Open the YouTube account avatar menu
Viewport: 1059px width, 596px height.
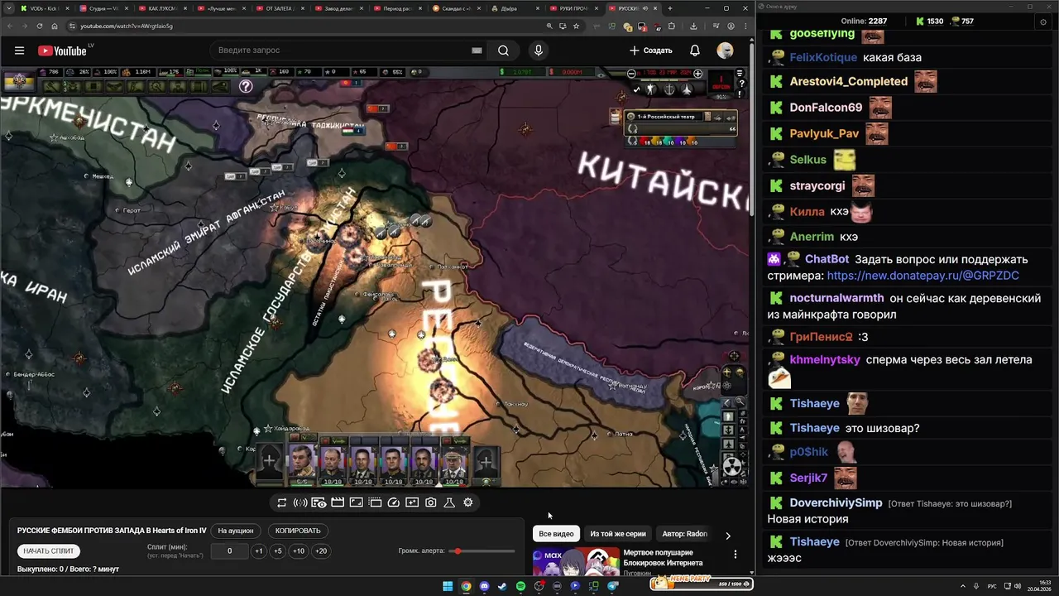point(725,50)
